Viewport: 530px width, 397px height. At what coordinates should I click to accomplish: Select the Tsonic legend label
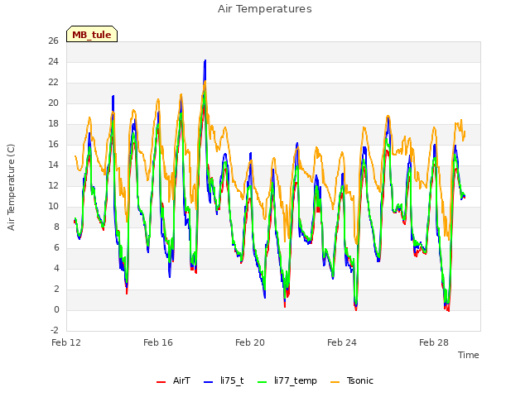pos(360,380)
